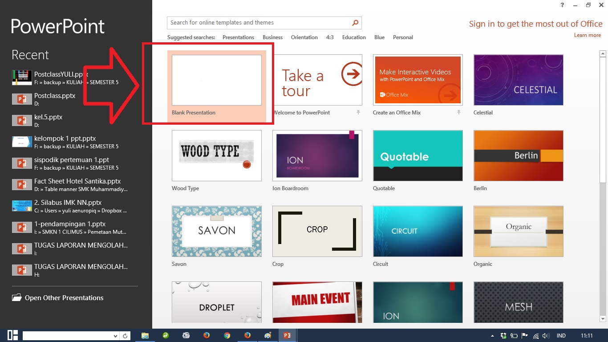Click the 11:11 taskbar clock
Viewport: 608px width, 342px height.
(587, 336)
